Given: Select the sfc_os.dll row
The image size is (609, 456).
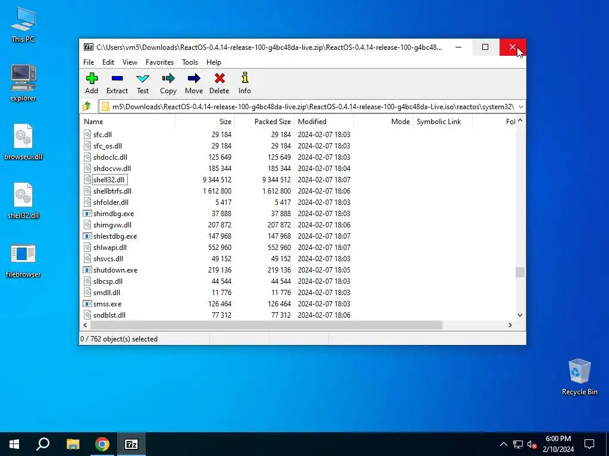Looking at the screenshot, I should pos(297,146).
